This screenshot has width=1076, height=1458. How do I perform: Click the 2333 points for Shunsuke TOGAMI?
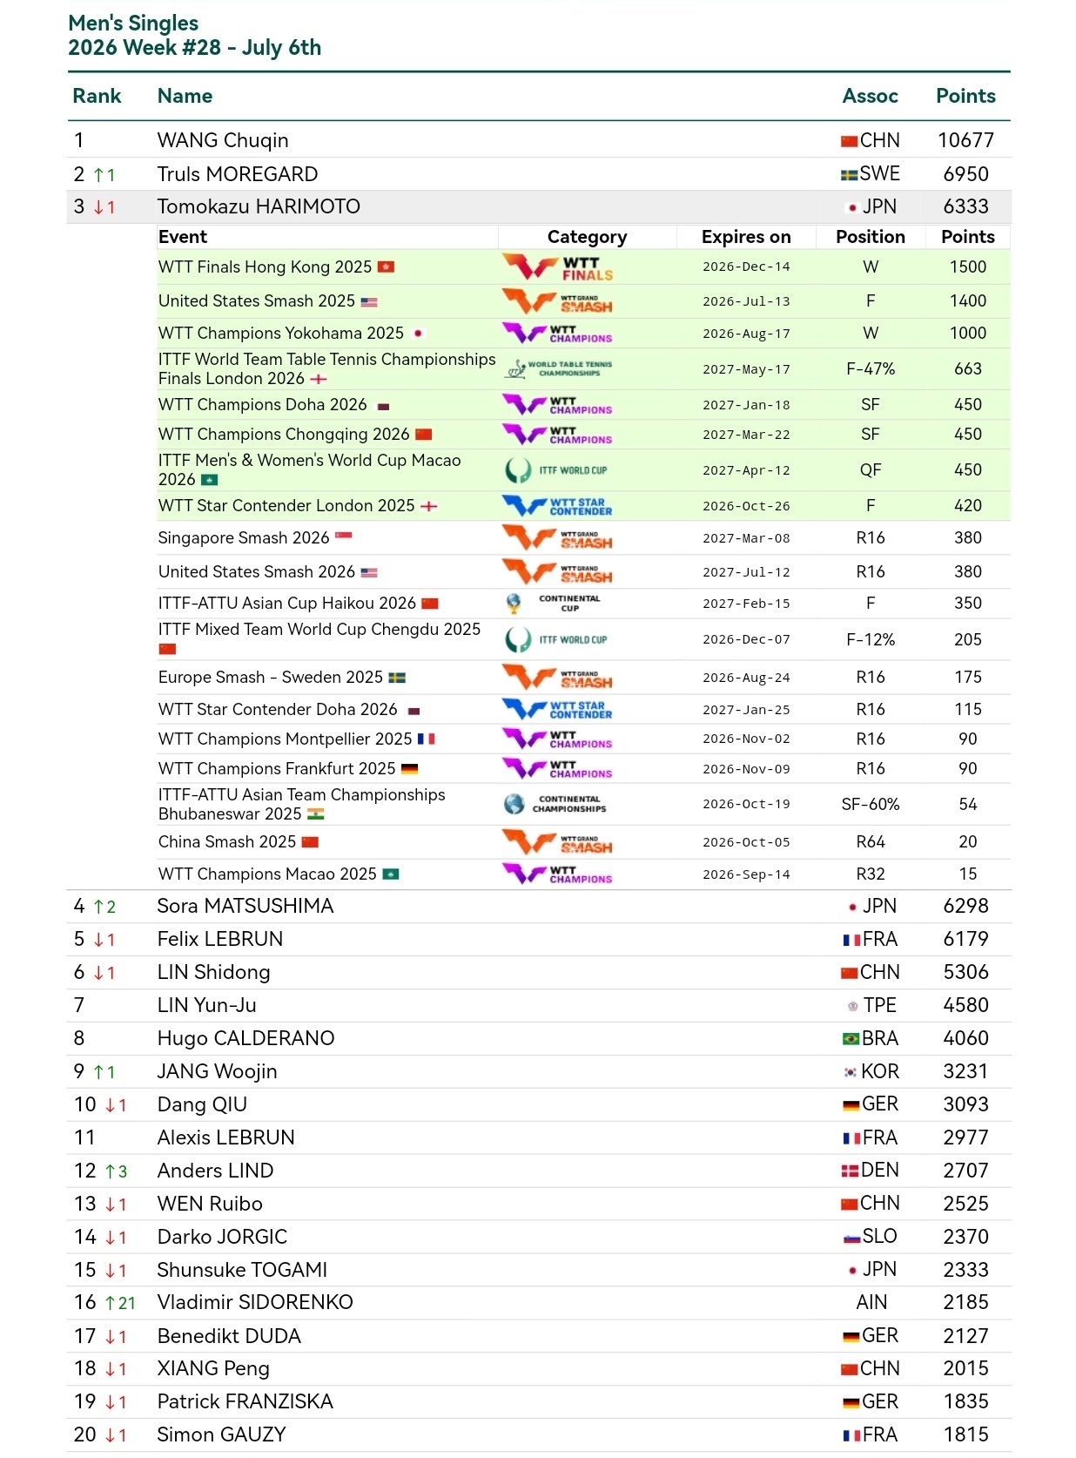pos(965,1271)
